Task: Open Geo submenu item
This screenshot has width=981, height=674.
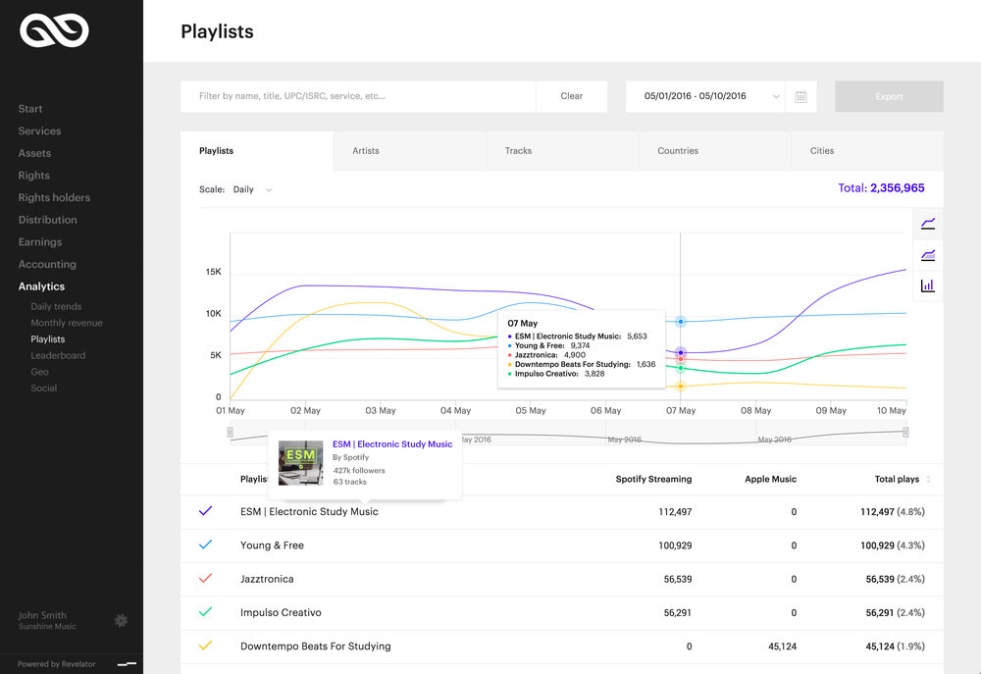Action: tap(39, 372)
